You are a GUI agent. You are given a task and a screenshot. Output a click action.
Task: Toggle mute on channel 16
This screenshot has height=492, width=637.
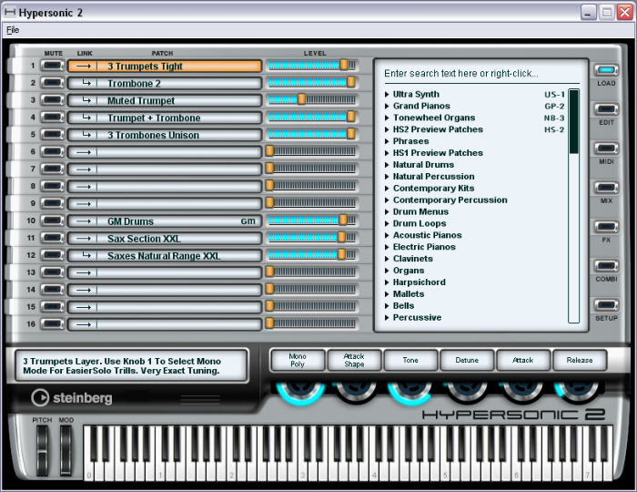pos(53,324)
